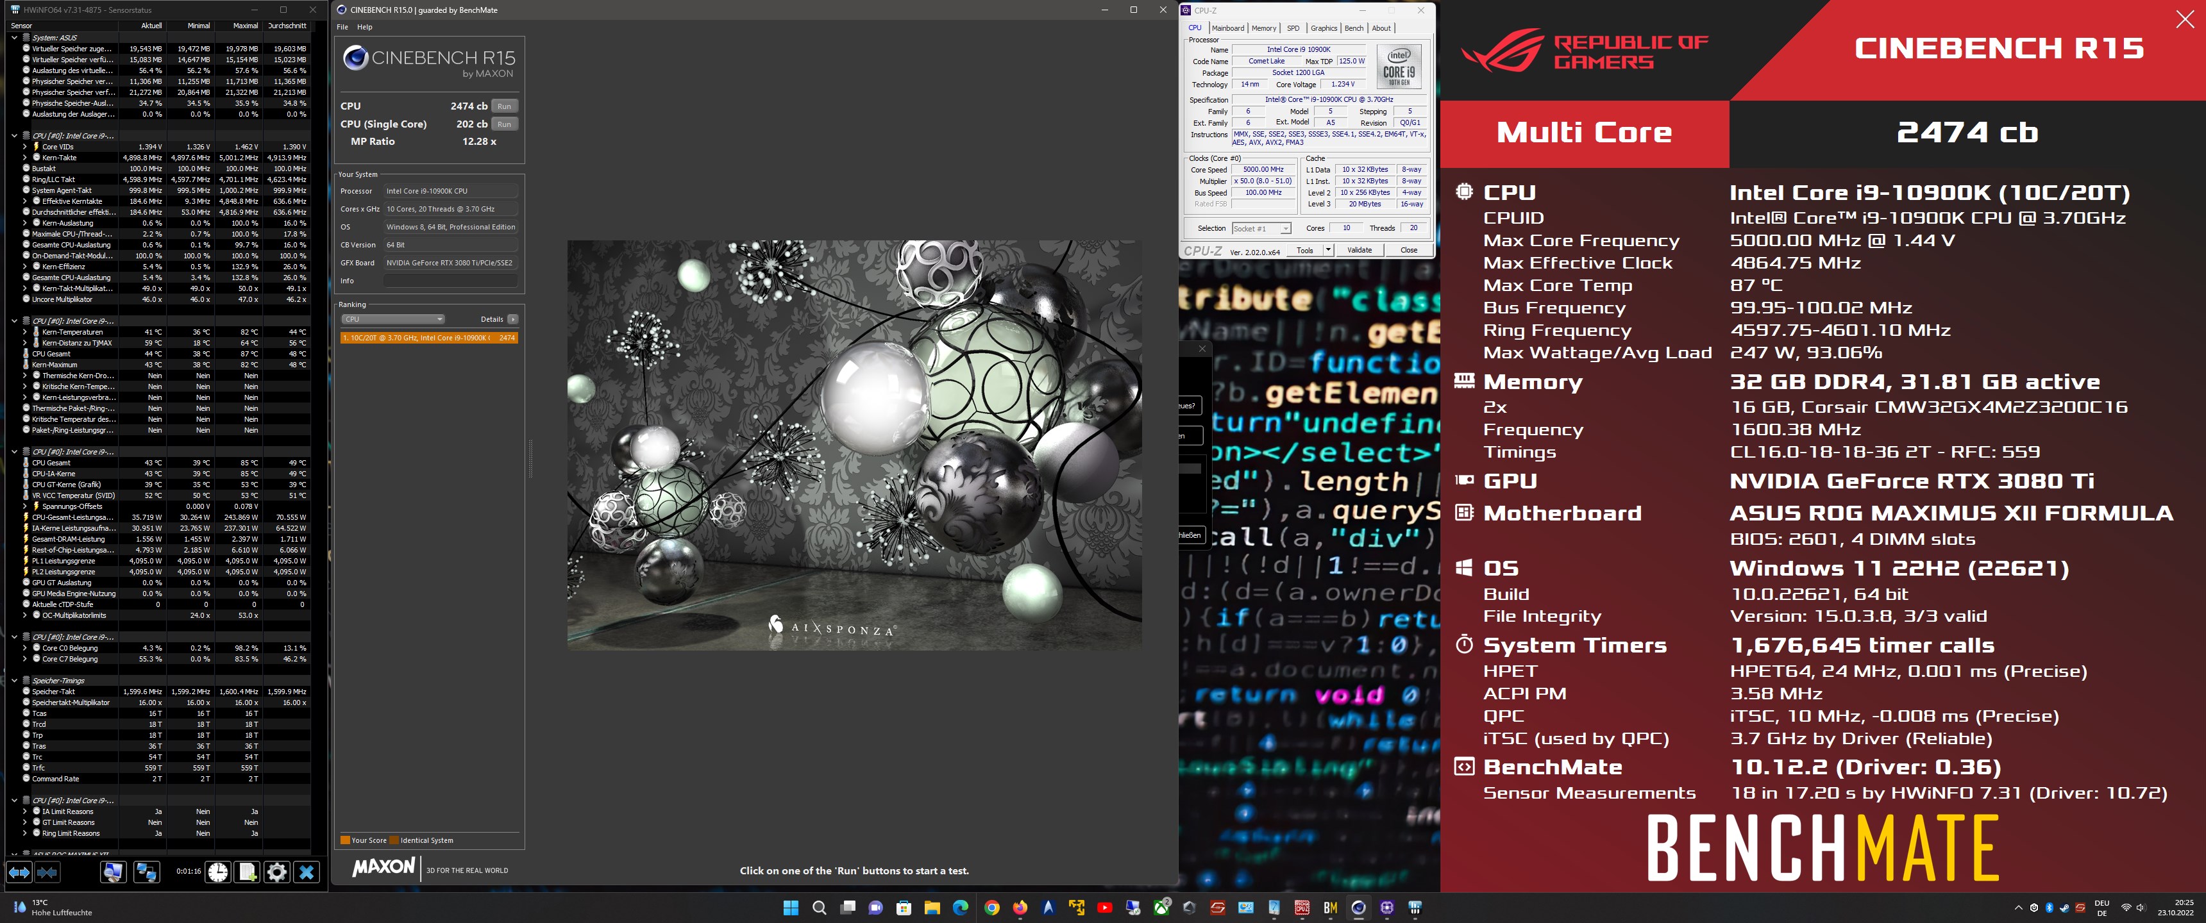
Task: Open CPU-Z Tools dropdown arrow
Action: [x=1328, y=250]
